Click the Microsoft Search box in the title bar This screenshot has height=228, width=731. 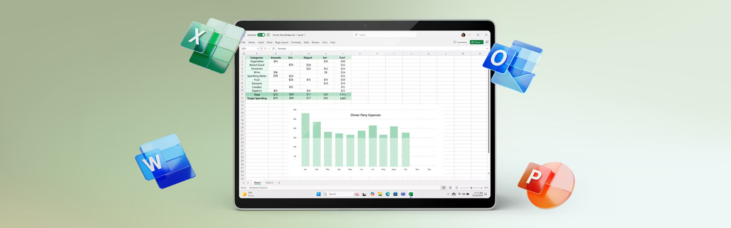pyautogui.click(x=385, y=35)
